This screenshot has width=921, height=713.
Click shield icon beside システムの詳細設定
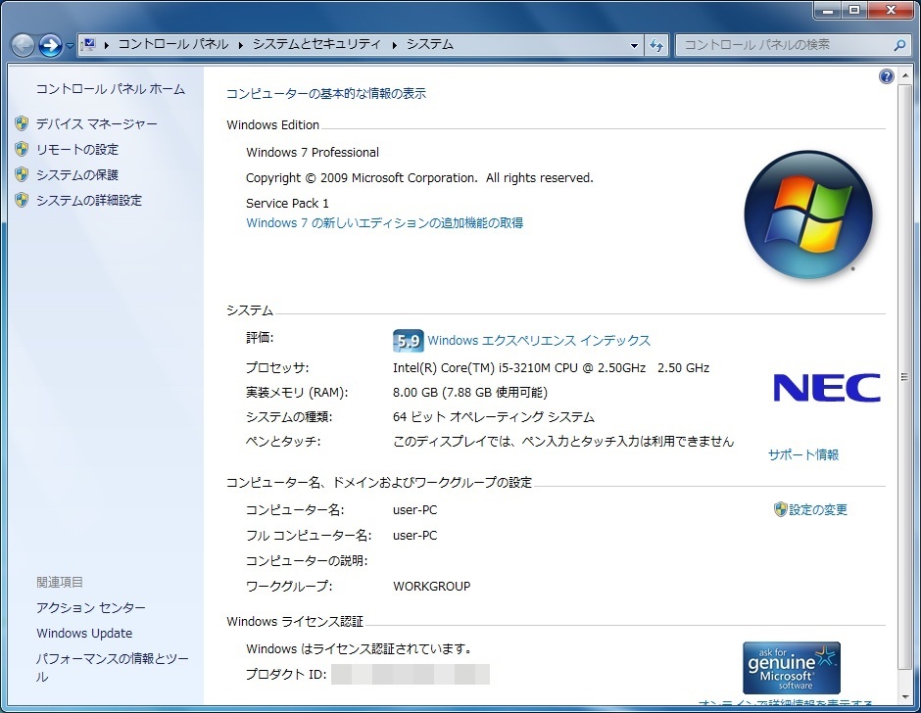click(22, 200)
